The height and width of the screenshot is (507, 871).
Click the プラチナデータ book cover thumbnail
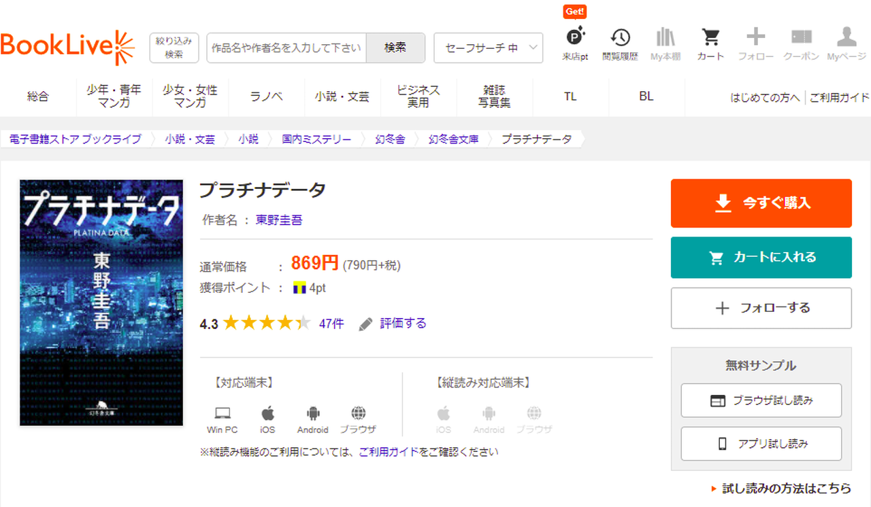[101, 303]
